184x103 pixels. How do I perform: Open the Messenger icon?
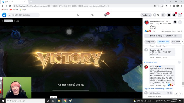(x=169, y=15)
